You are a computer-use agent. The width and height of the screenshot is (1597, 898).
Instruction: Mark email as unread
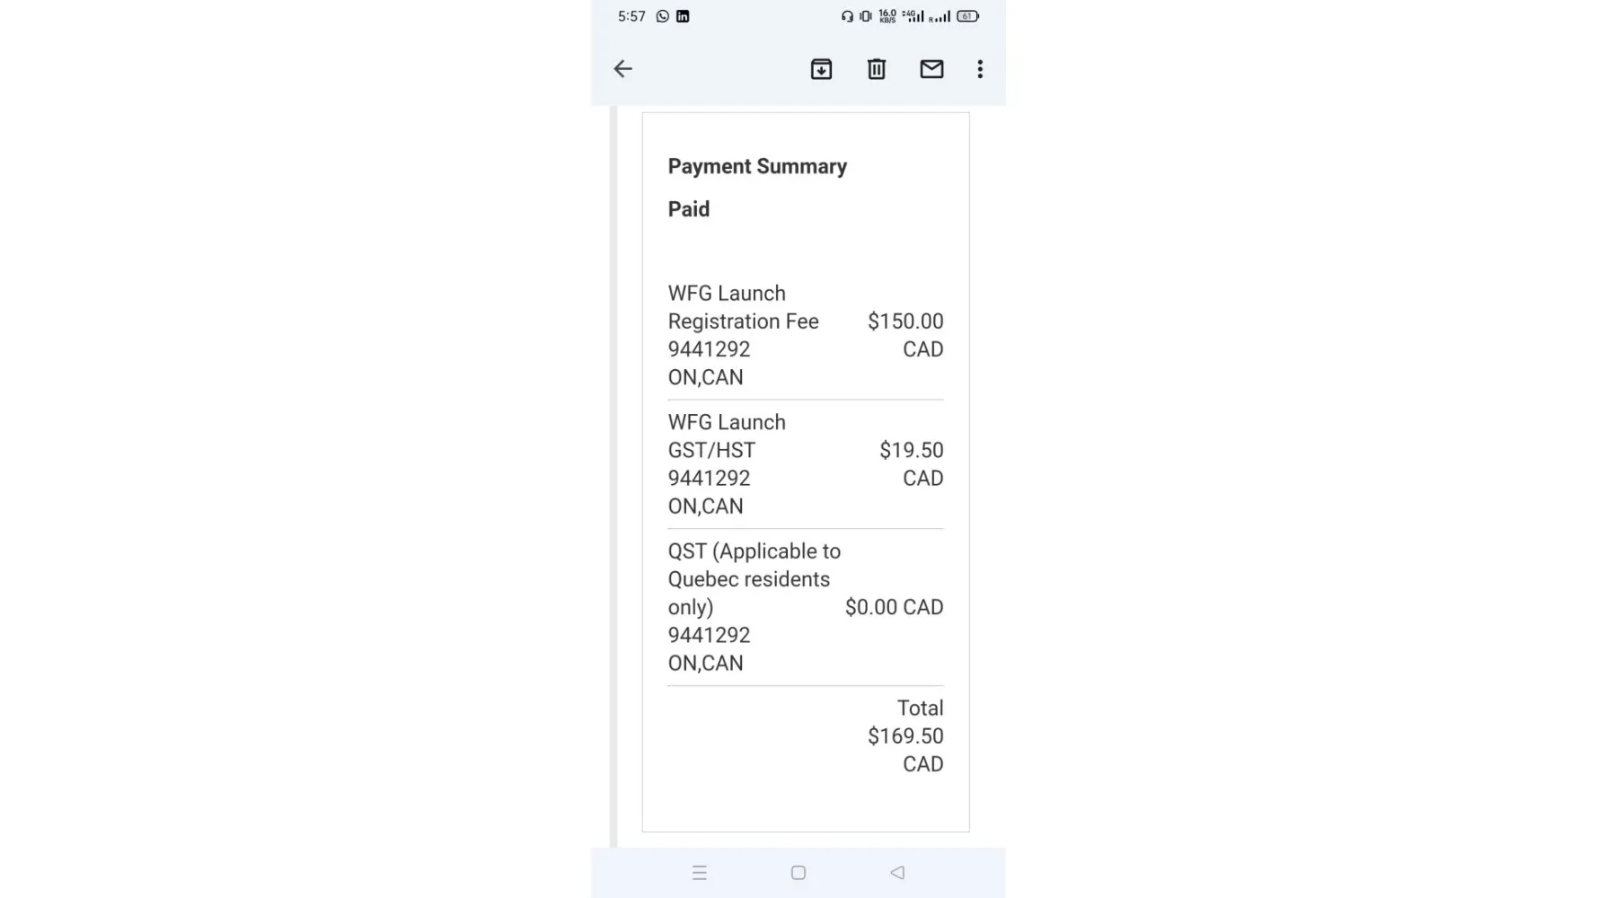(x=931, y=69)
